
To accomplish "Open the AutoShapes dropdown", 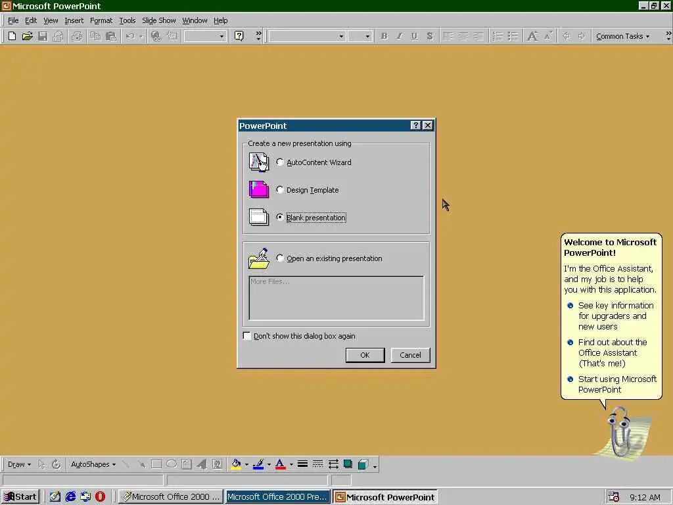I will (x=93, y=464).
